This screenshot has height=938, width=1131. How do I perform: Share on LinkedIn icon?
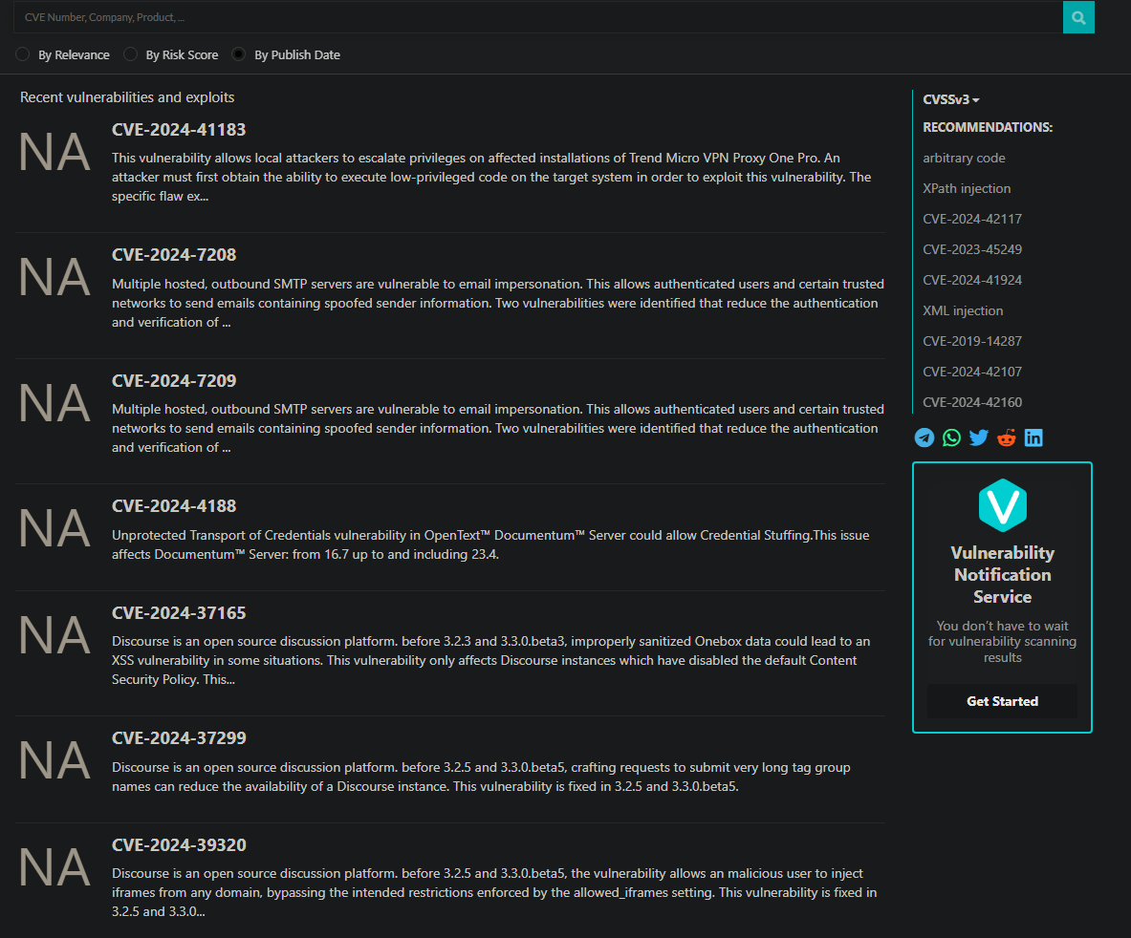[x=1033, y=437]
